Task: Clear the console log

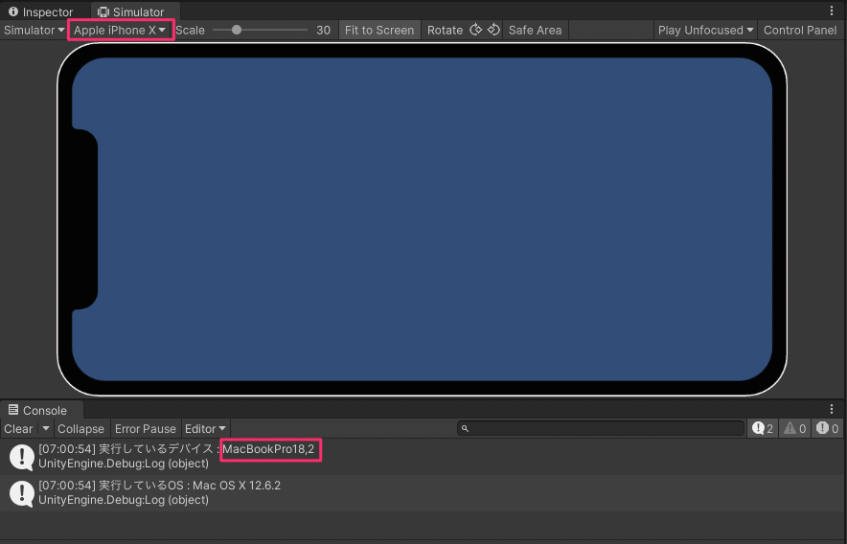Action: click(19, 429)
